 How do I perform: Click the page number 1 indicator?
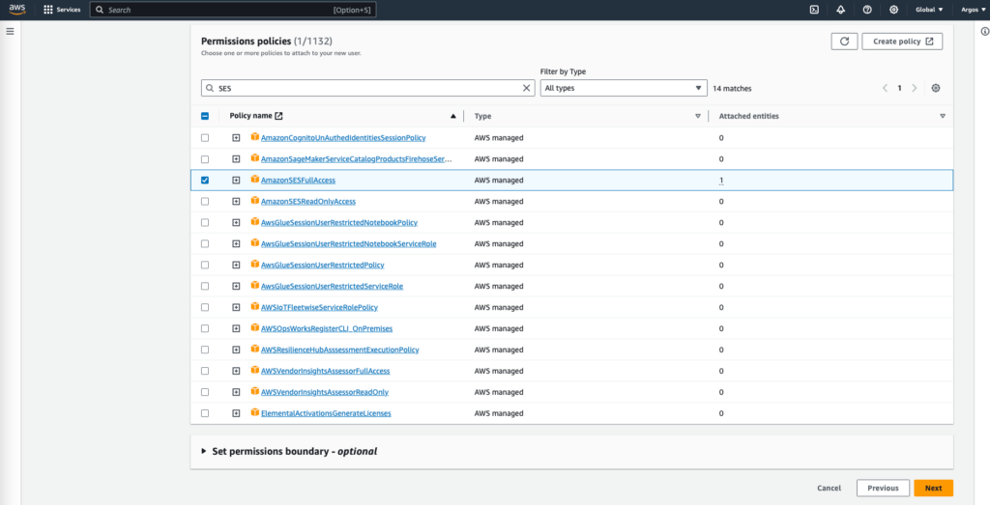pos(900,88)
